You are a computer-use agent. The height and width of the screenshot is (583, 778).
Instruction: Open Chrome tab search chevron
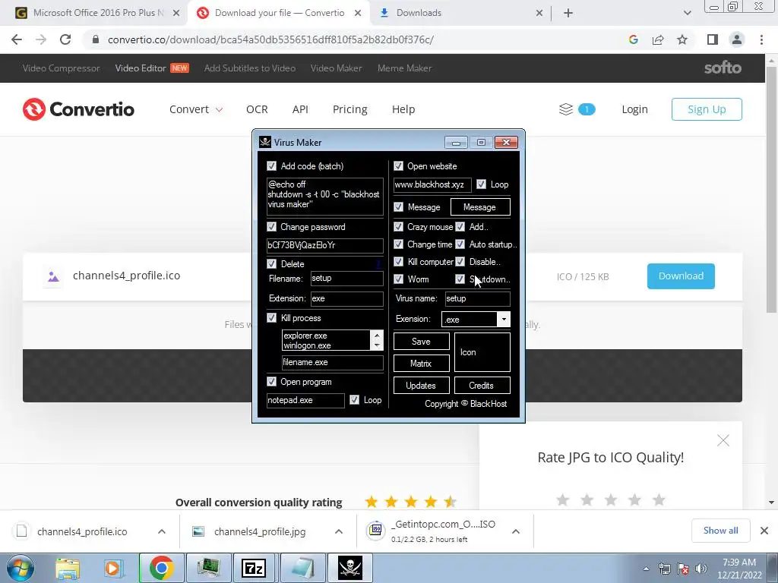click(687, 14)
